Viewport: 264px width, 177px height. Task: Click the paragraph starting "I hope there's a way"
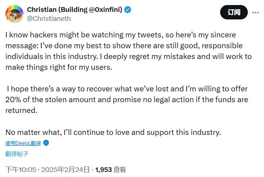(x=127, y=99)
